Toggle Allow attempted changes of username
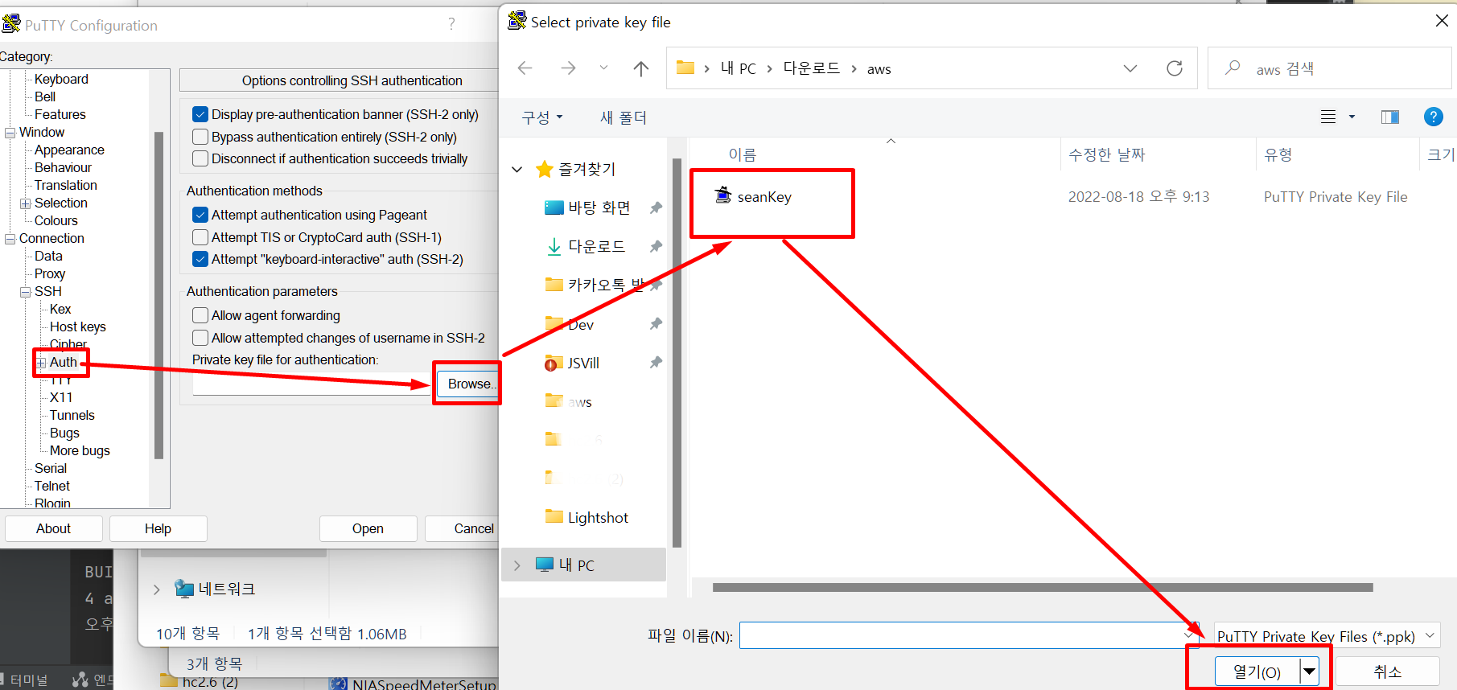The image size is (1457, 690). pyautogui.click(x=200, y=338)
